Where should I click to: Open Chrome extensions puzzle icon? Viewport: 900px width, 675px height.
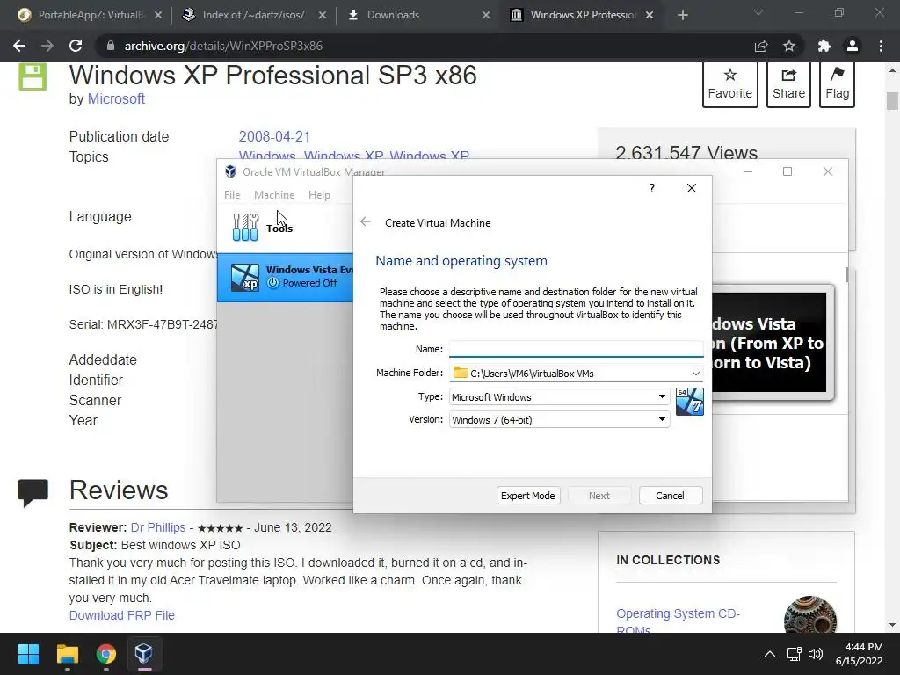pyautogui.click(x=824, y=46)
